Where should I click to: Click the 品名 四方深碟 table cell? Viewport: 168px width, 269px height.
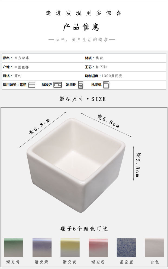pos(43,58)
